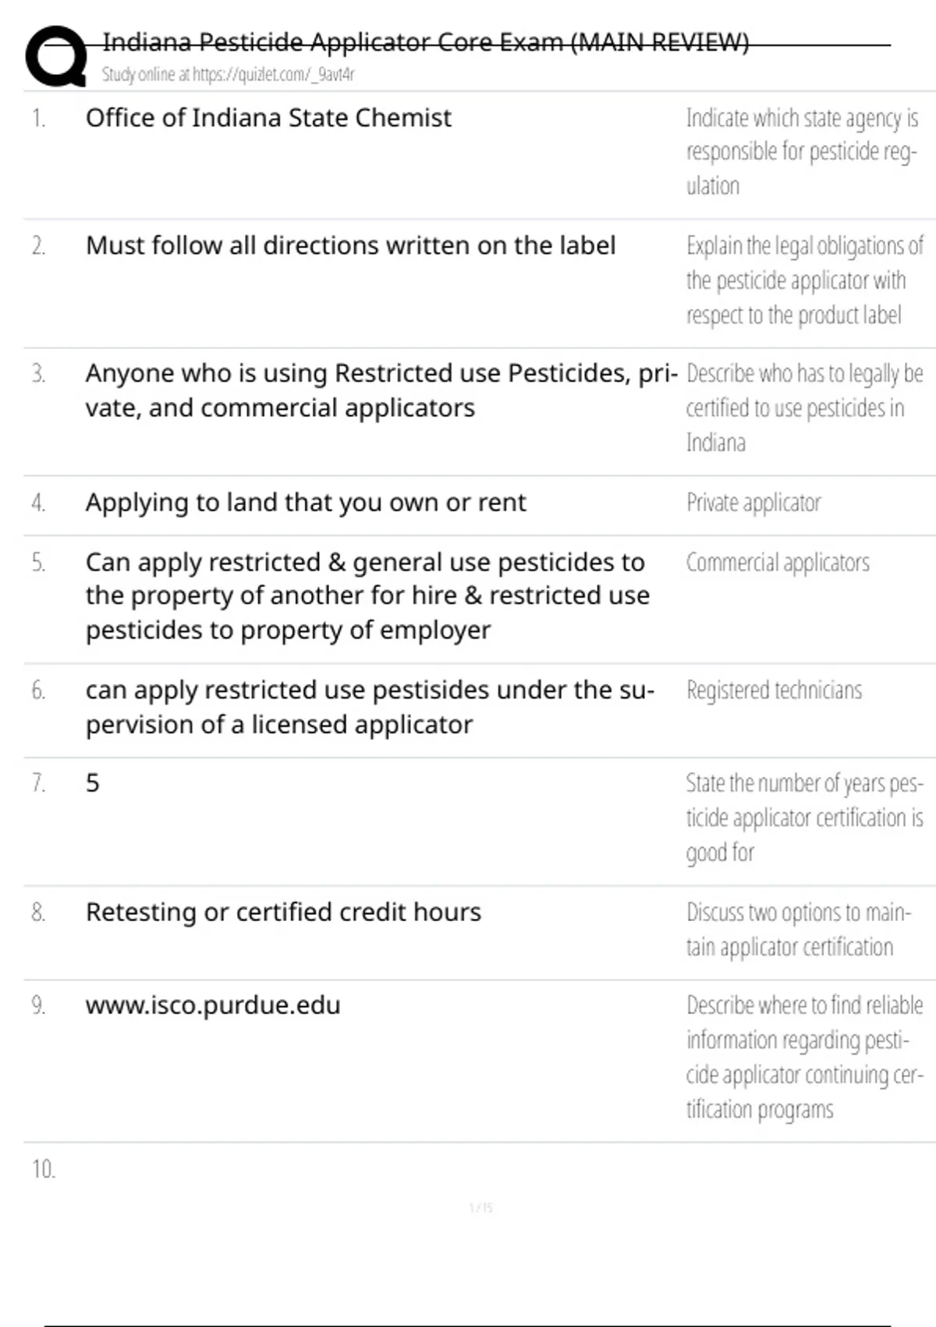The width and height of the screenshot is (936, 1327).
Task: Click the question about legal obligations of applicator
Action: point(803,280)
